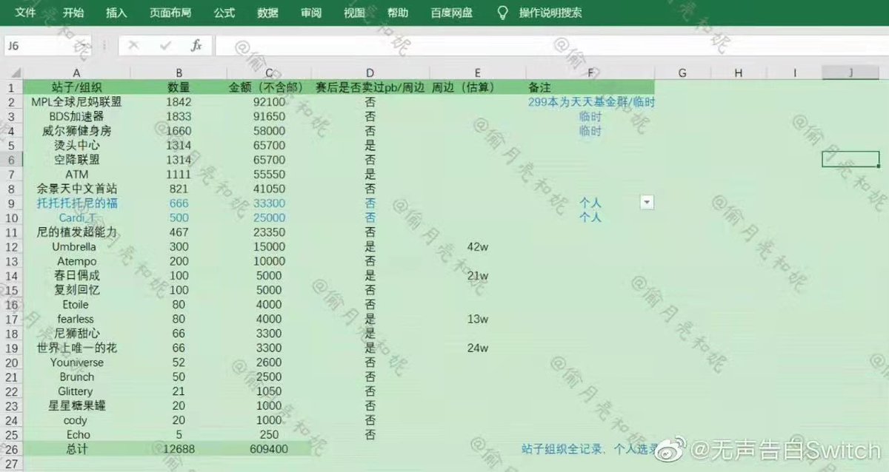Image resolution: width=889 pixels, height=472 pixels.
Task: Switch to the 开始 ribbon tab
Action: [73, 13]
